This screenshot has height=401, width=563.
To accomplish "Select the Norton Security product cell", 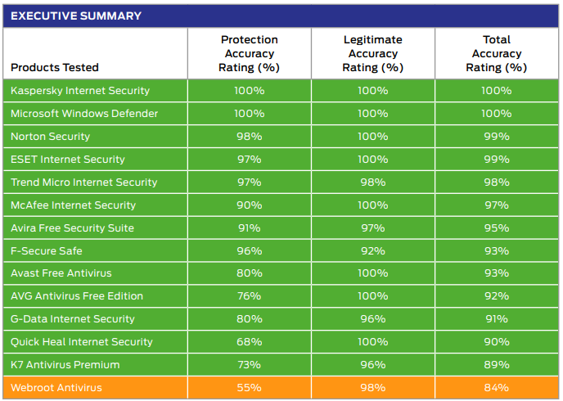I will 51,136.
